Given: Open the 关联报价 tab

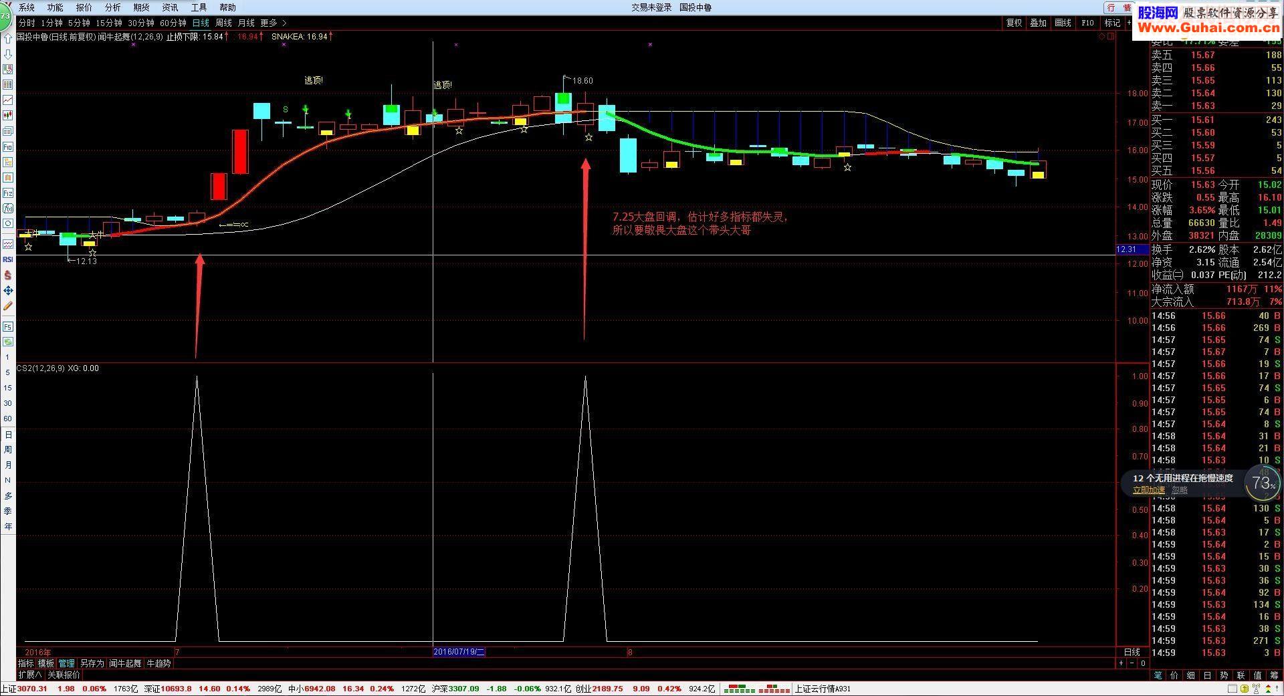Looking at the screenshot, I should [x=64, y=675].
